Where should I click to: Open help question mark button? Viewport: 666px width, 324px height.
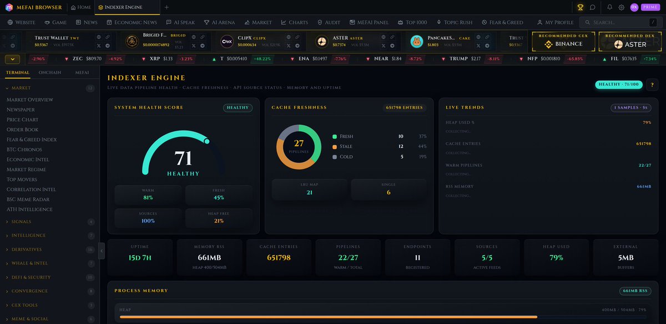[x=652, y=85]
